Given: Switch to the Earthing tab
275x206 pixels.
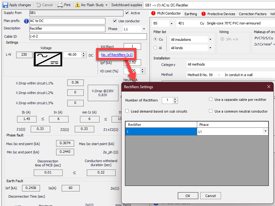Looking at the screenshot, I should coord(191,14).
